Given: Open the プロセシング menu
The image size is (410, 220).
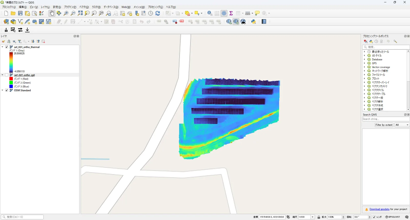Looking at the screenshot, I should 155,7.
